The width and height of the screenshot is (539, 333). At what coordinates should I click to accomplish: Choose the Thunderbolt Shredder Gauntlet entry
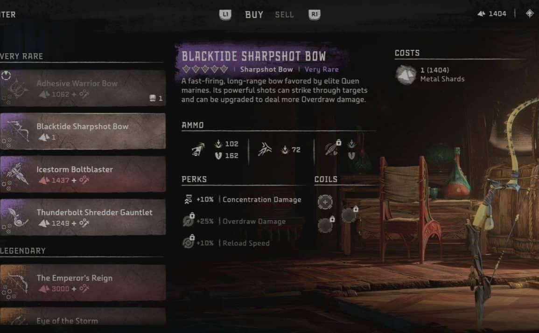coord(83,217)
